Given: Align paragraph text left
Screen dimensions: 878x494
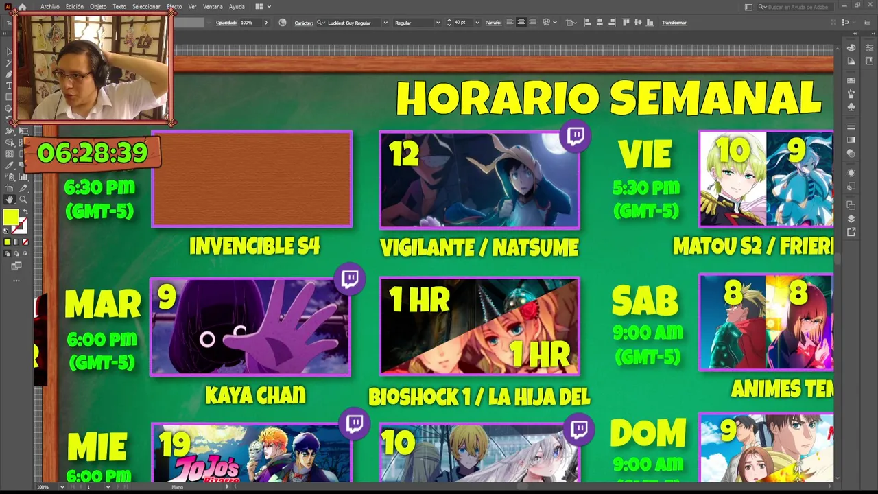Looking at the screenshot, I should point(510,23).
